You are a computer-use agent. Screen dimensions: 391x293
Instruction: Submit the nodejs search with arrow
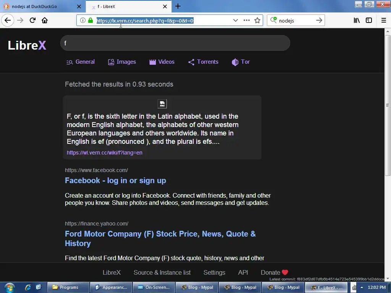pos(319,21)
